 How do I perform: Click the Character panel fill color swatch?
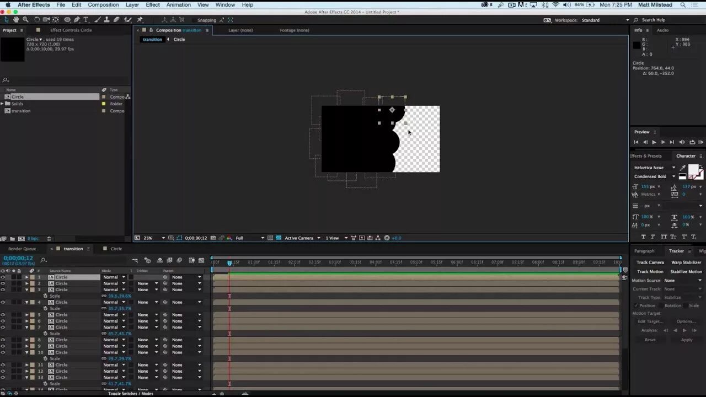click(x=693, y=170)
